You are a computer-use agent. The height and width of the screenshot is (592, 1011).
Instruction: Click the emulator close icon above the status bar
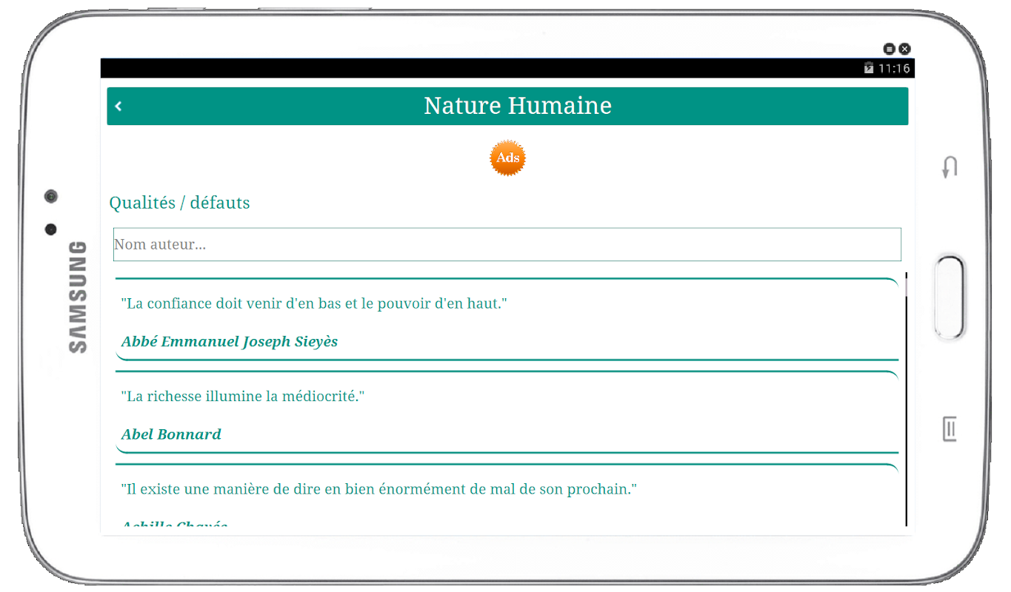click(x=904, y=49)
